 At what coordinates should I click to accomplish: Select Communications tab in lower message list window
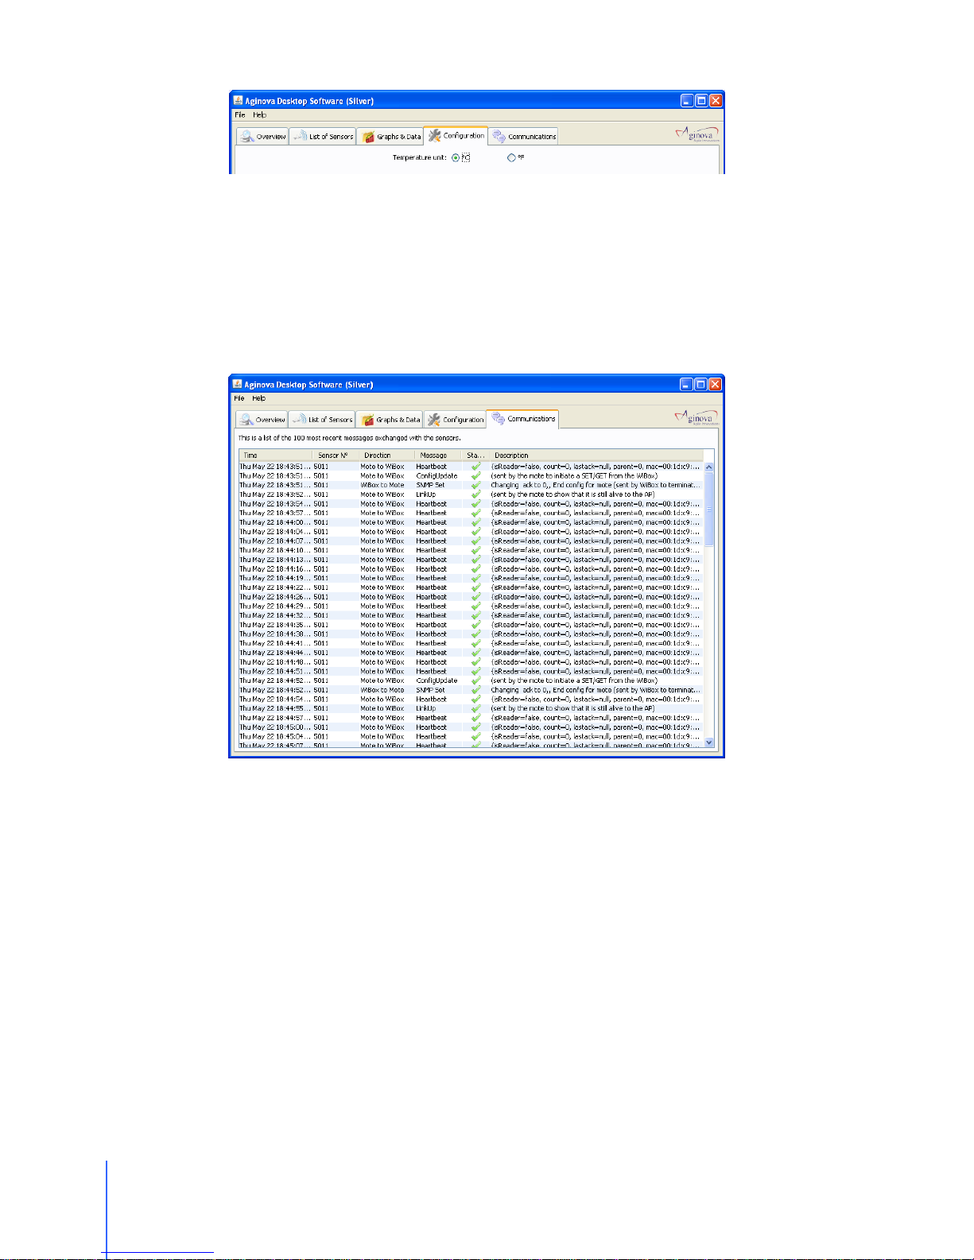pyautogui.click(x=523, y=419)
